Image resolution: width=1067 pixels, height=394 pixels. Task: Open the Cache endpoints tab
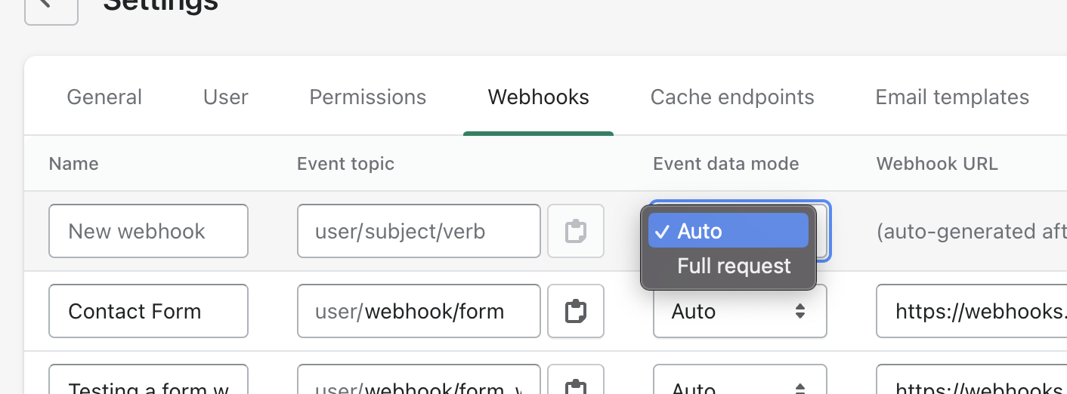click(x=732, y=97)
